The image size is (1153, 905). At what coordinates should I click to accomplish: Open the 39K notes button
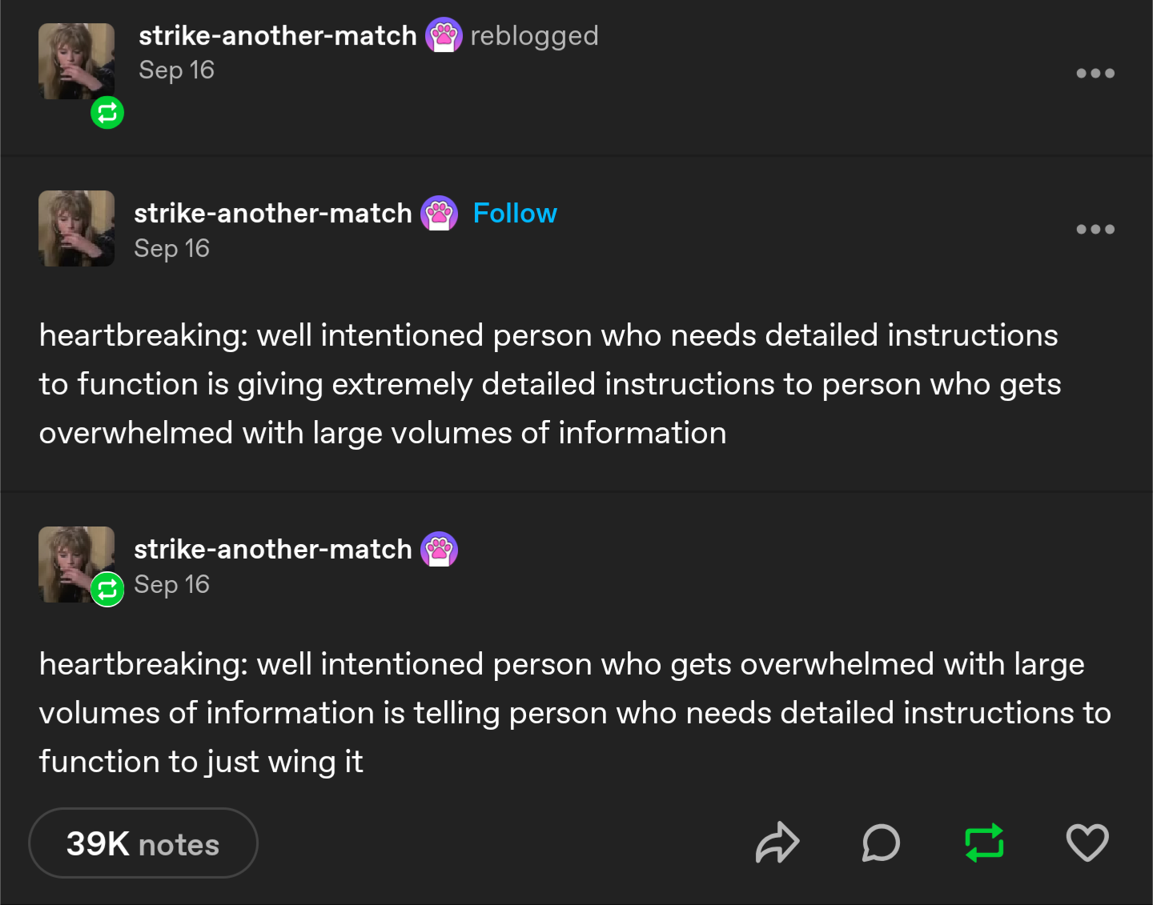[143, 843]
